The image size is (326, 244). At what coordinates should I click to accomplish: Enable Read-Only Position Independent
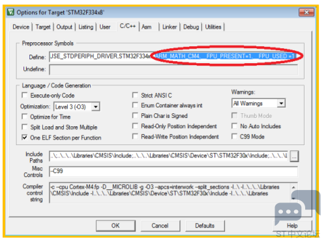click(135, 126)
